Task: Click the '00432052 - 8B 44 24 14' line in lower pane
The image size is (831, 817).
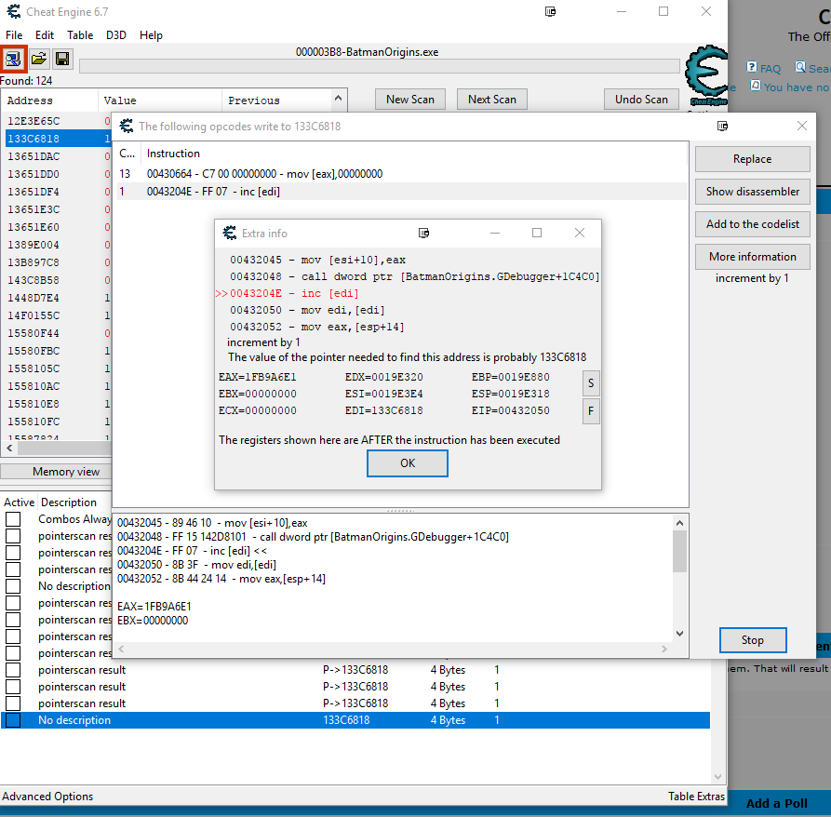Action: pyautogui.click(x=221, y=579)
